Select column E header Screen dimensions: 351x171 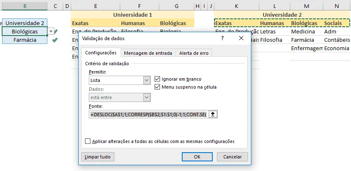click(95, 6)
